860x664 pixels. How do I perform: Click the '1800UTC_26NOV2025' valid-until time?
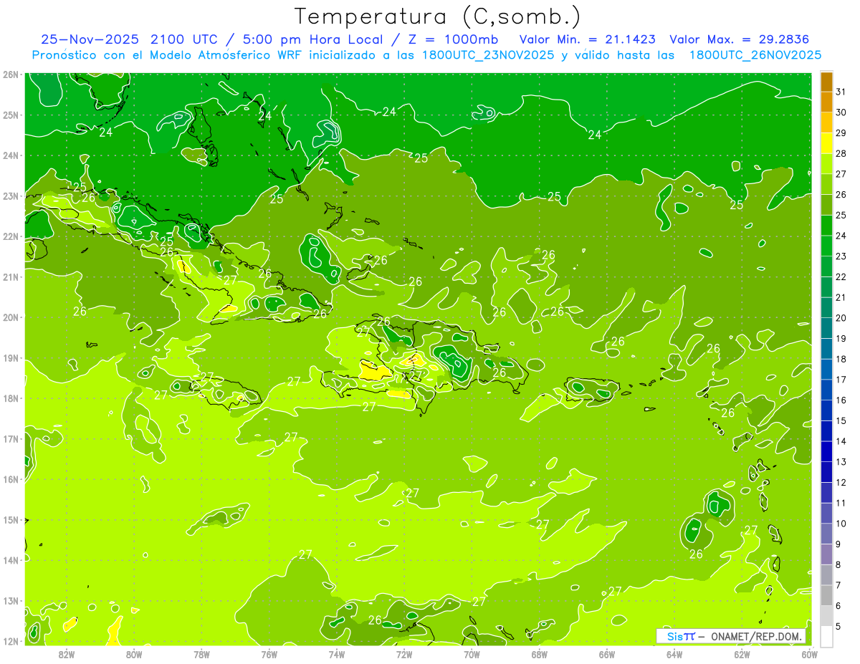pyautogui.click(x=755, y=55)
